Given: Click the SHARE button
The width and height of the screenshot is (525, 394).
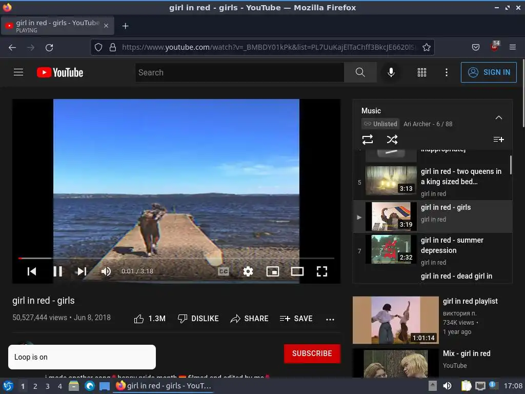Looking at the screenshot, I should click(250, 319).
